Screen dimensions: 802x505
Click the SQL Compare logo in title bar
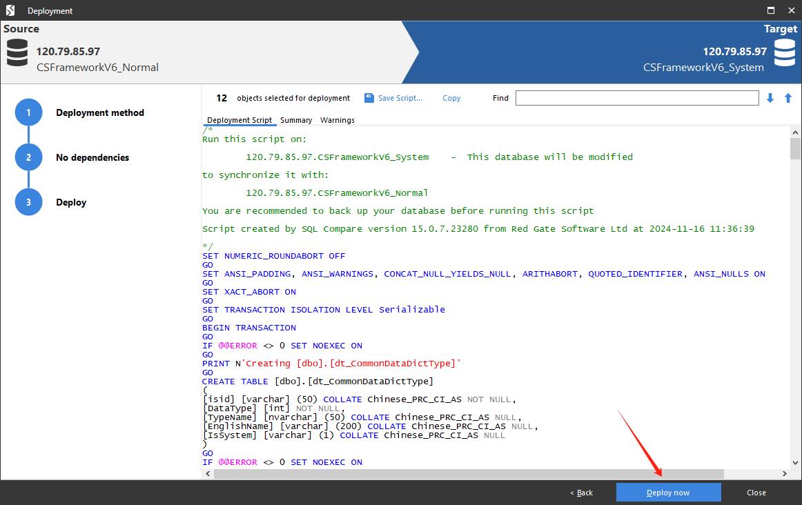click(10, 10)
